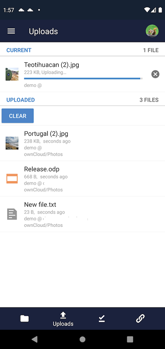The width and height of the screenshot is (165, 349).
Task: Tap the Android back navigation button
Action: tap(34, 339)
